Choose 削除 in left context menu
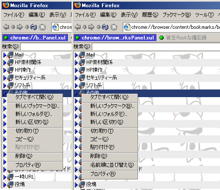 coord(35,156)
